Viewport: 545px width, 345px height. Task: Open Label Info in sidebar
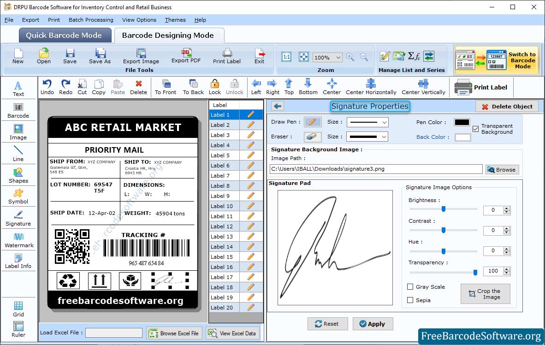click(18, 261)
